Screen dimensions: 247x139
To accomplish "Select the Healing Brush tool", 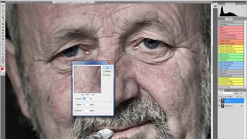I will [3, 24].
